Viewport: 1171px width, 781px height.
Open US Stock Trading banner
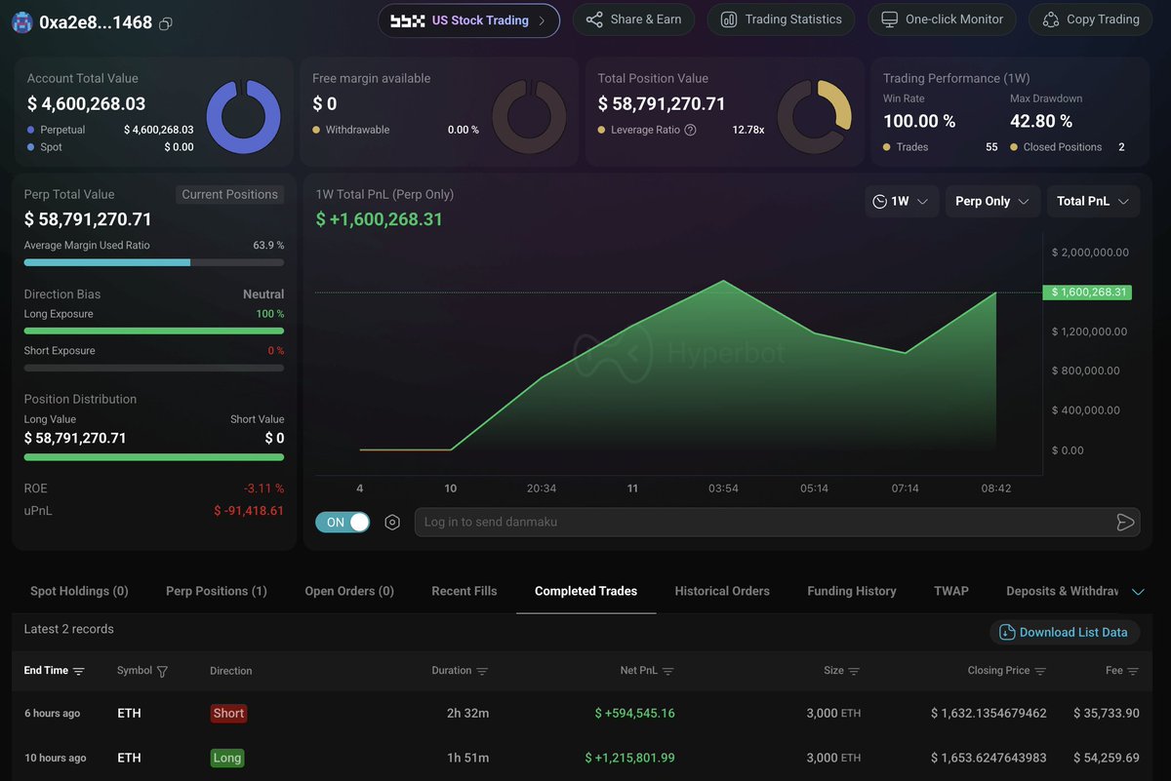pyautogui.click(x=468, y=20)
